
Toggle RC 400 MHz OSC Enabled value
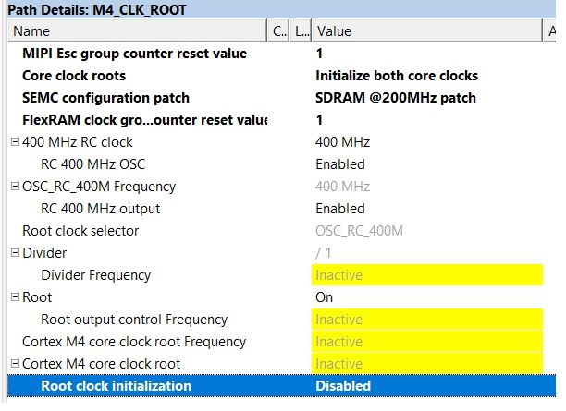340,164
